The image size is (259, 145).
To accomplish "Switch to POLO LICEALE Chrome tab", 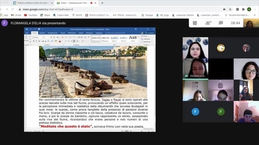I will (x=33, y=3).
